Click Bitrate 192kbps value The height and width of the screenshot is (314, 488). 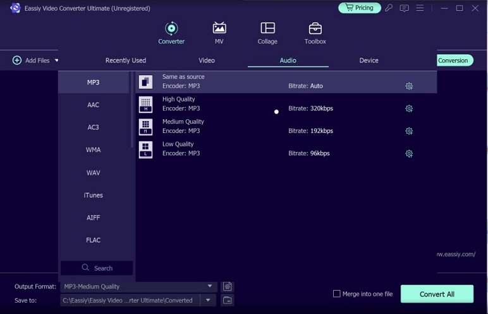pyautogui.click(x=322, y=131)
